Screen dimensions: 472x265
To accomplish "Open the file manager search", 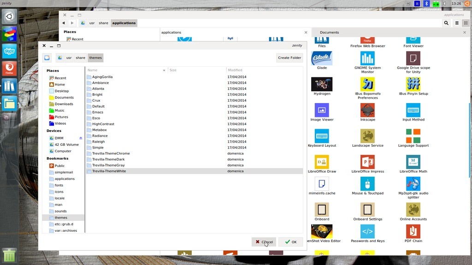I will click(x=446, y=23).
